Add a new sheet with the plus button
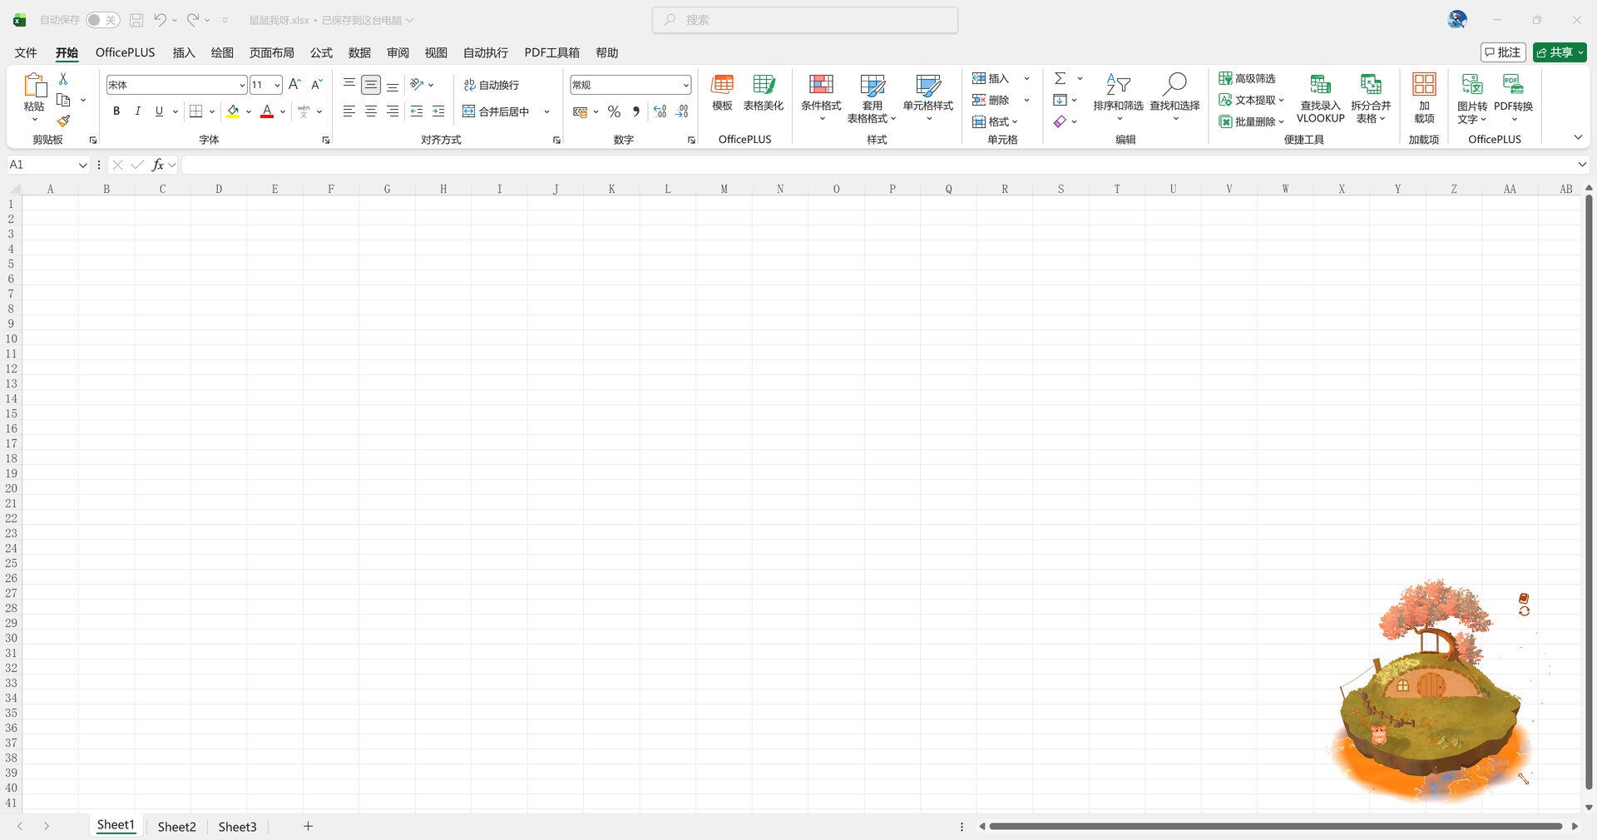The image size is (1597, 840). 308,826
